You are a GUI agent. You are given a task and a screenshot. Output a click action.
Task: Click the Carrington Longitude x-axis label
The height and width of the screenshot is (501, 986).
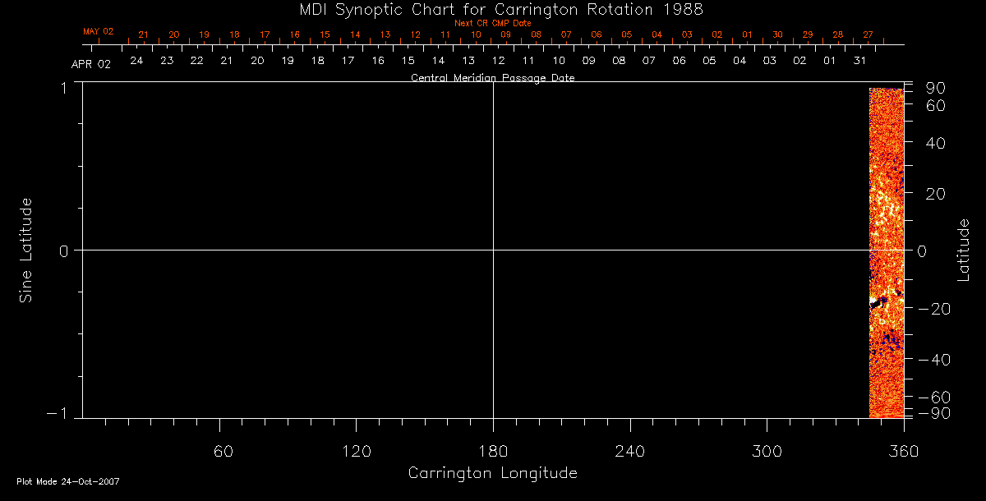pos(492,474)
